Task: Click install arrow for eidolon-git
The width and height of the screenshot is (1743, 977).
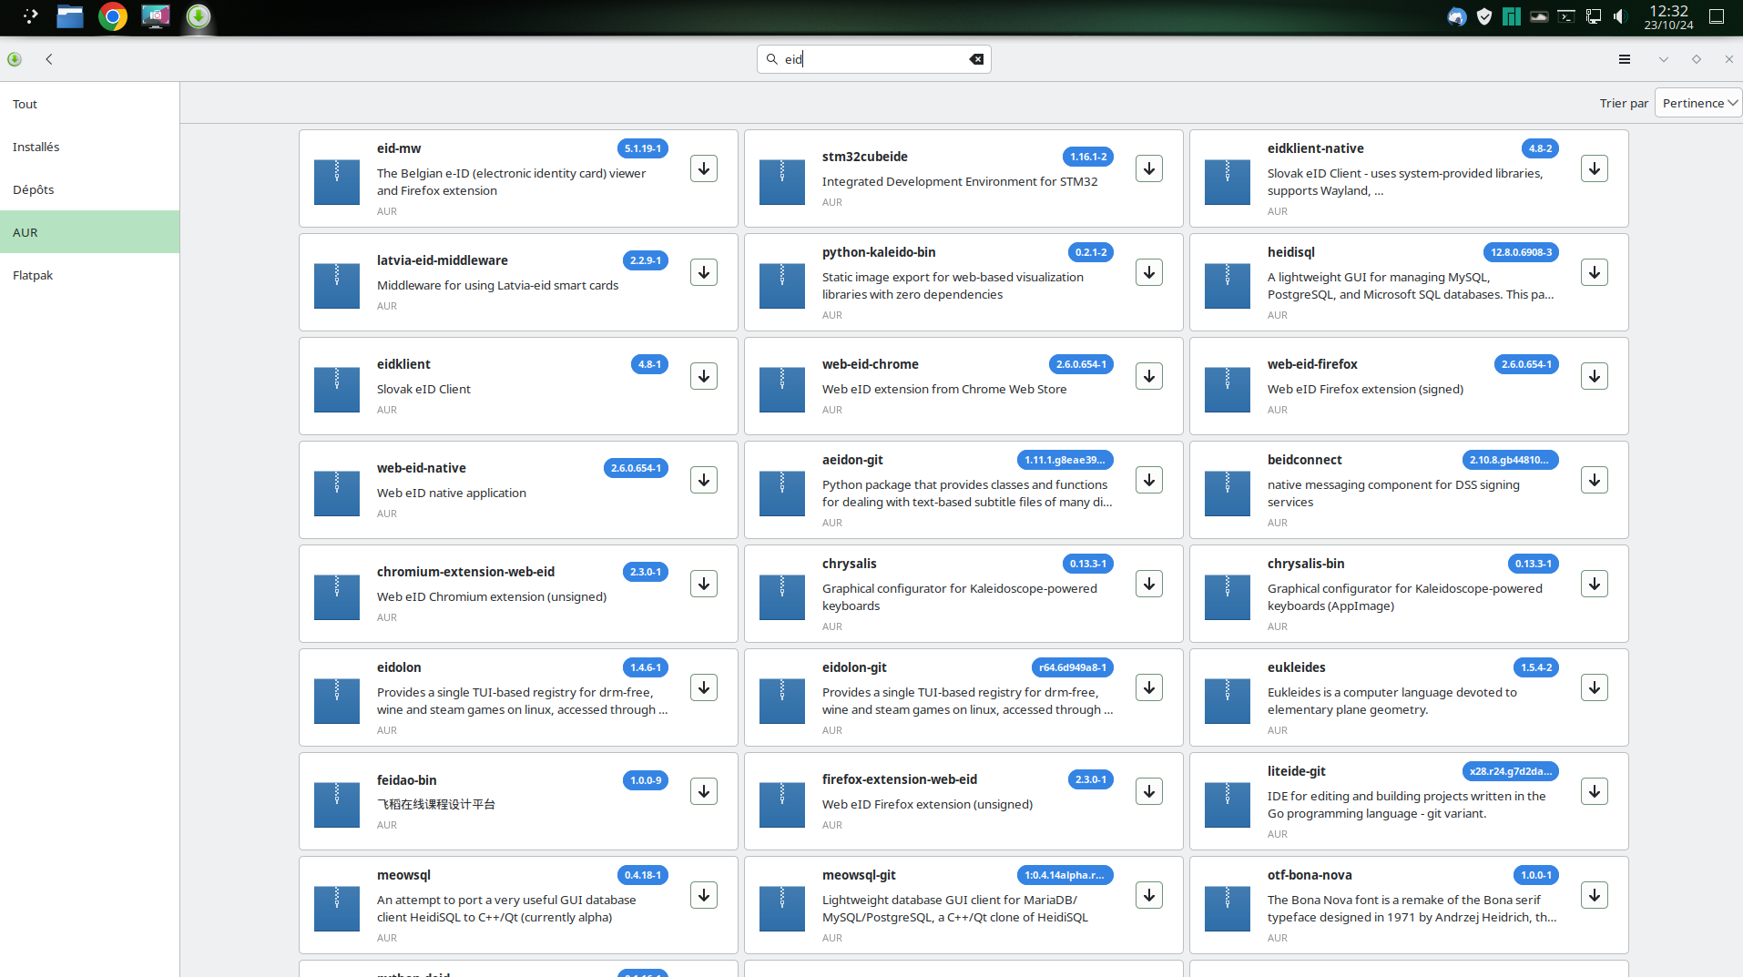Action: click(1149, 687)
